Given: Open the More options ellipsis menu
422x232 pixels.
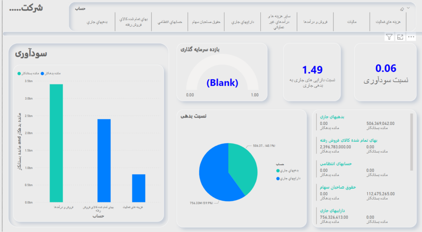Looking at the screenshot, I should [x=411, y=37].
